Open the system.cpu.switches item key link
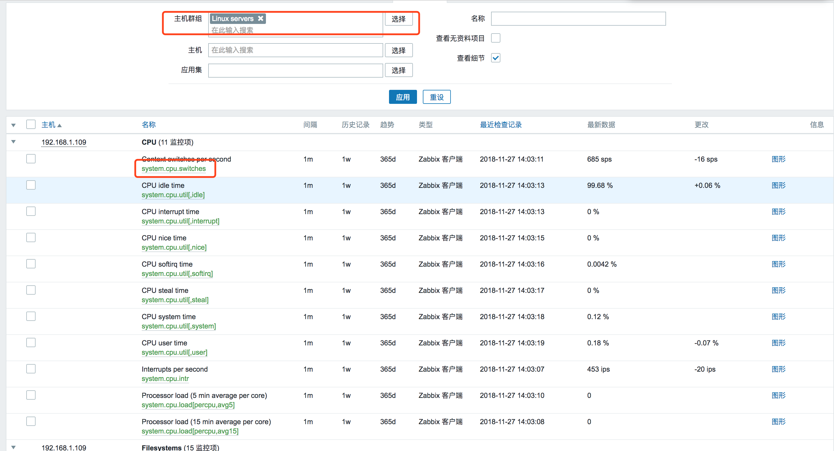 pos(174,169)
